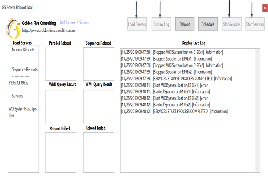Click the Trial License 3 Servers text
This screenshot has height=183, width=268.
(x=74, y=23)
